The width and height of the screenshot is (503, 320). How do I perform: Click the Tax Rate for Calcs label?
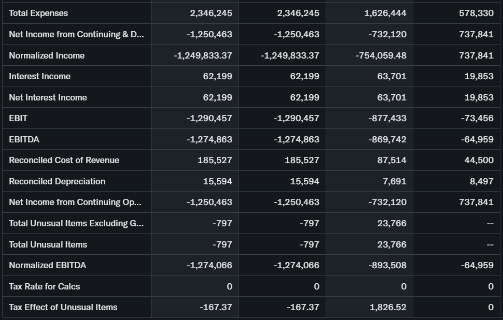(45, 286)
